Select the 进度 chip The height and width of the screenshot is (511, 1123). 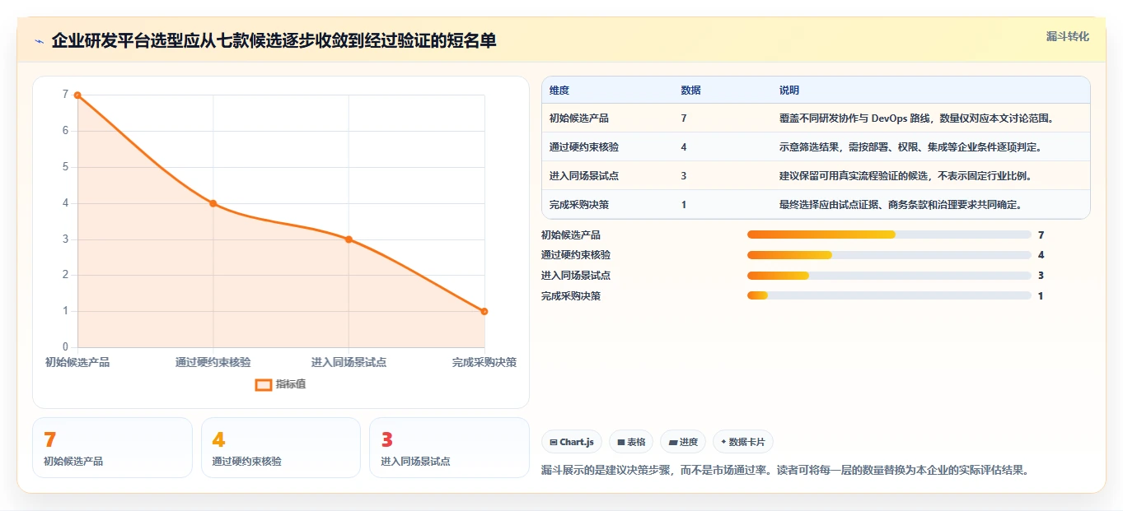(683, 442)
